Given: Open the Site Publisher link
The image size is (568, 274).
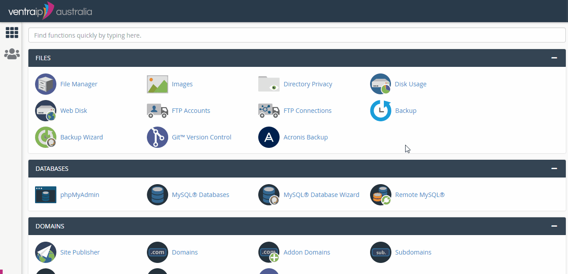Looking at the screenshot, I should click(x=80, y=252).
